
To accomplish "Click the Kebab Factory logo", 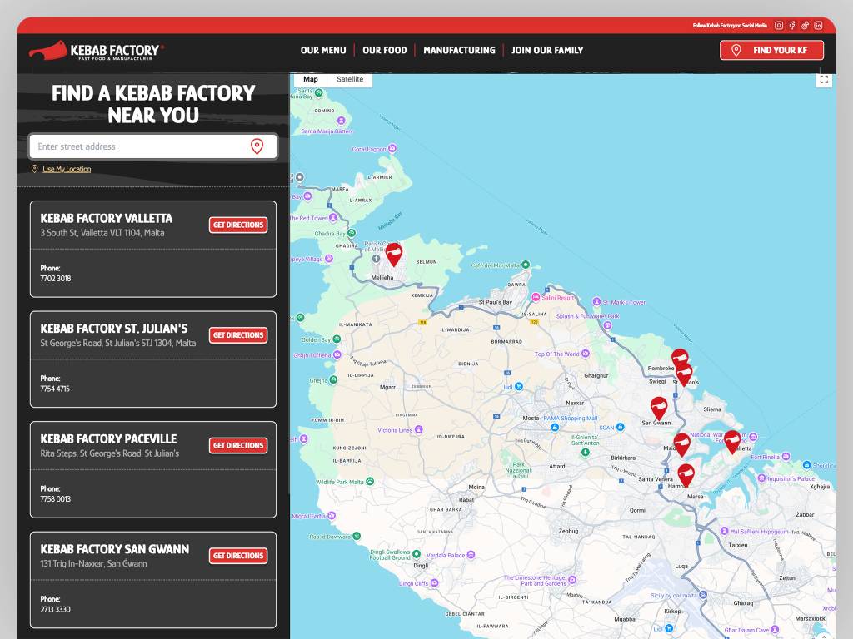I will (97, 51).
